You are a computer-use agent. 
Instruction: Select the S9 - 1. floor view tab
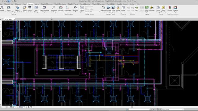coord(8,19)
